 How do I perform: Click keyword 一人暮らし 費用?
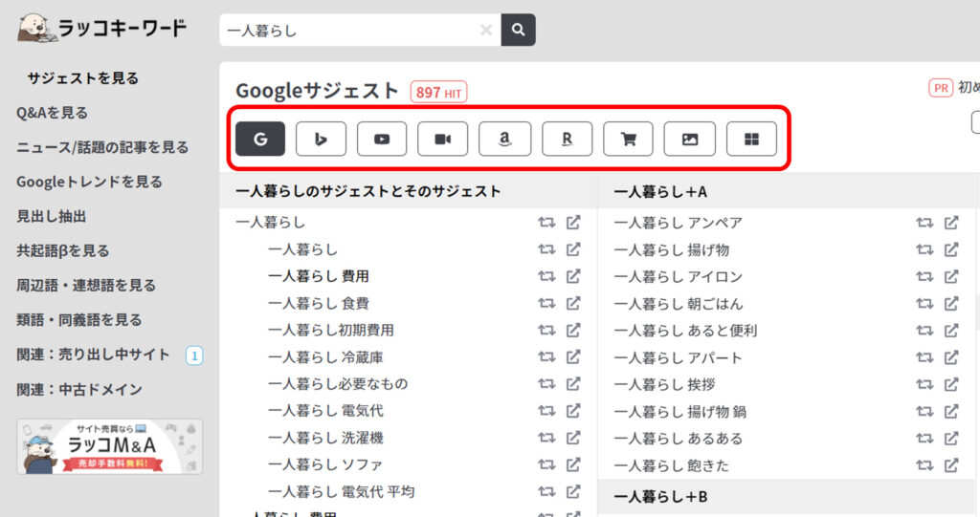pyautogui.click(x=318, y=276)
